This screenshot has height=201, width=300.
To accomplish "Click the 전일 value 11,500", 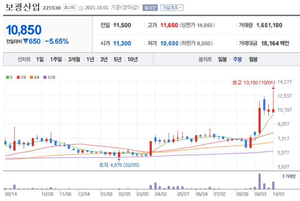I will [x=122, y=25].
